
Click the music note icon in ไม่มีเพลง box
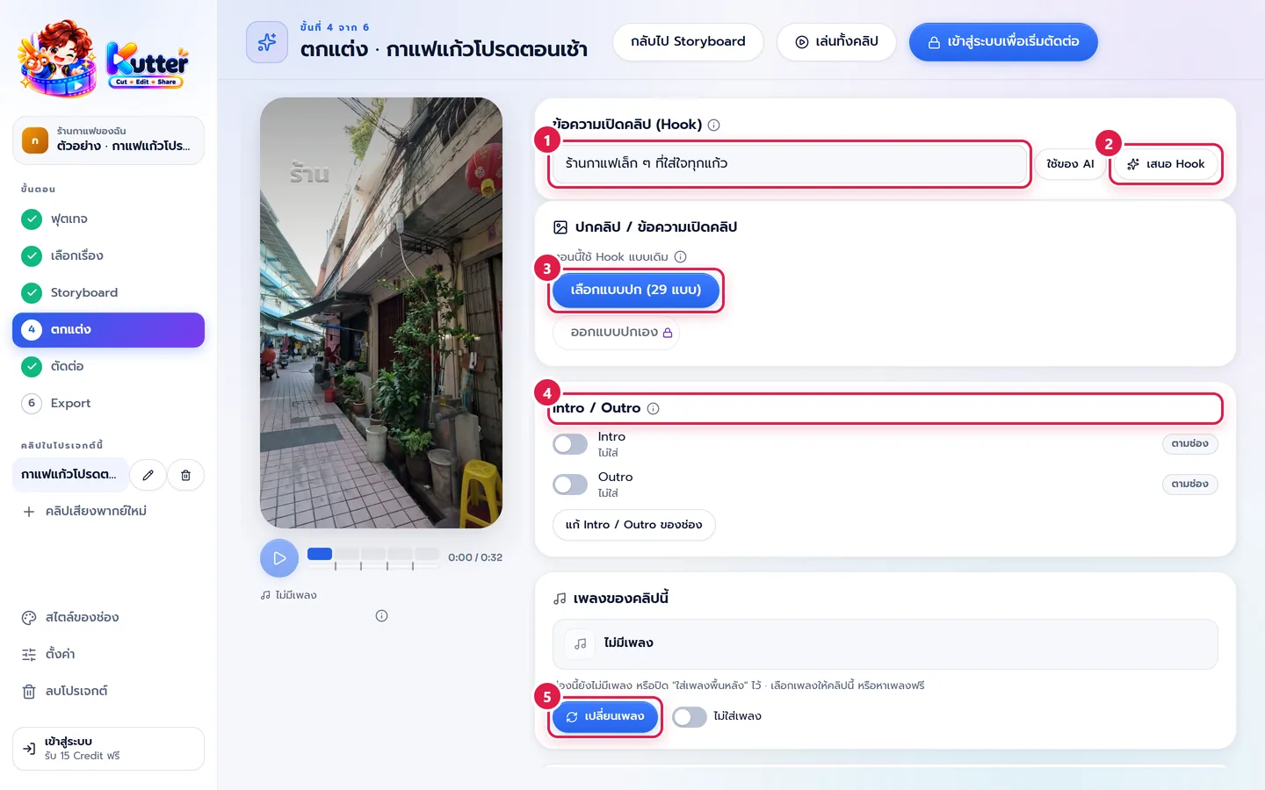coord(580,643)
